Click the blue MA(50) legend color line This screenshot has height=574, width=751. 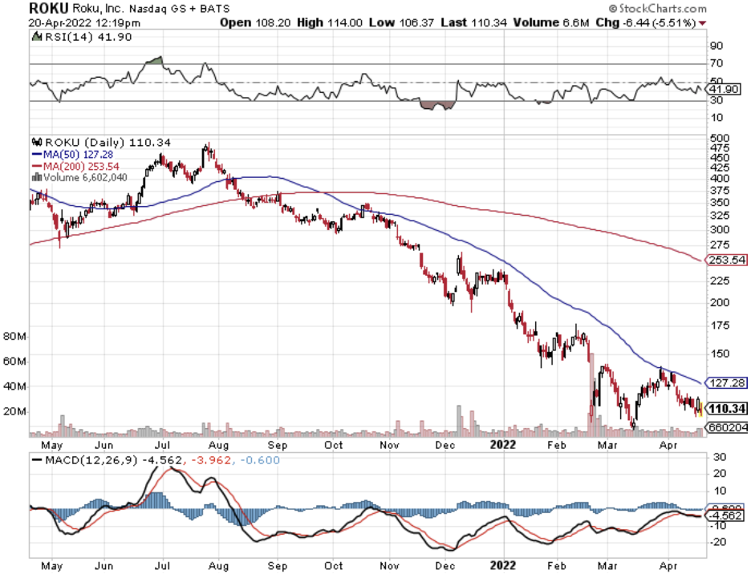(36, 153)
